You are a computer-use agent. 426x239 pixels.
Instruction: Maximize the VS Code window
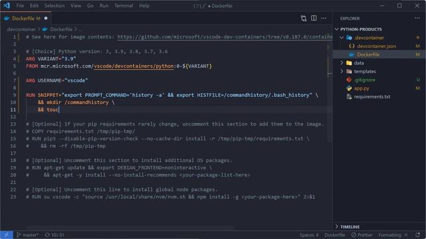coord(399,6)
